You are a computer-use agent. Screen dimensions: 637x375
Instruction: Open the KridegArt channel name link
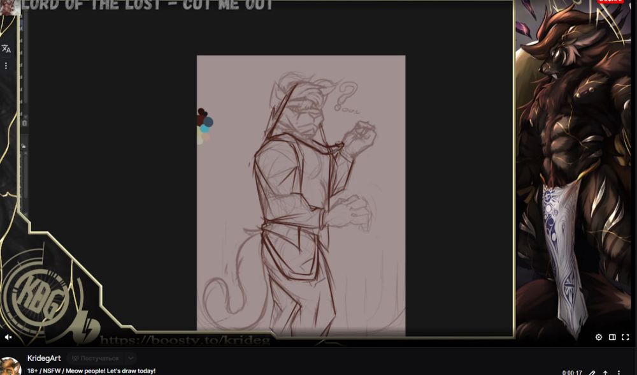pyautogui.click(x=44, y=358)
